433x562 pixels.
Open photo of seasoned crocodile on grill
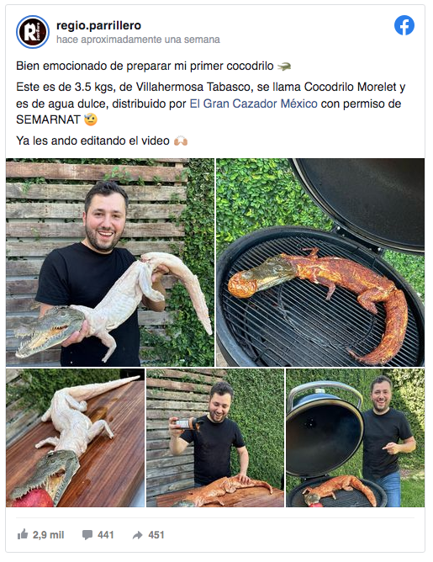[320, 262]
